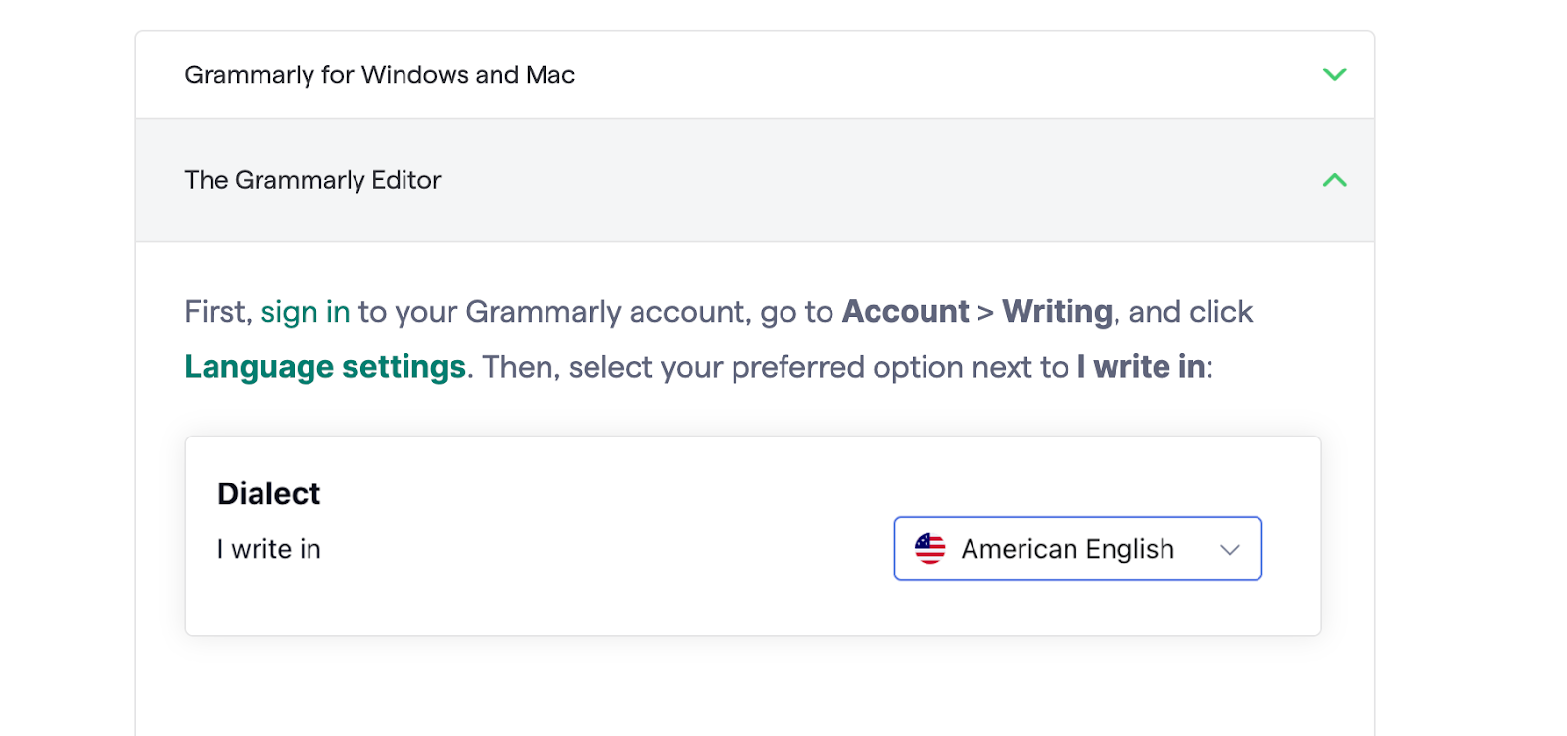Click The Grammarly Editor header text
This screenshot has width=1567, height=736.
coord(312,180)
